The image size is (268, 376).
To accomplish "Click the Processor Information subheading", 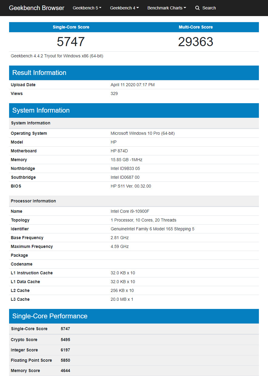I will (33, 201).
